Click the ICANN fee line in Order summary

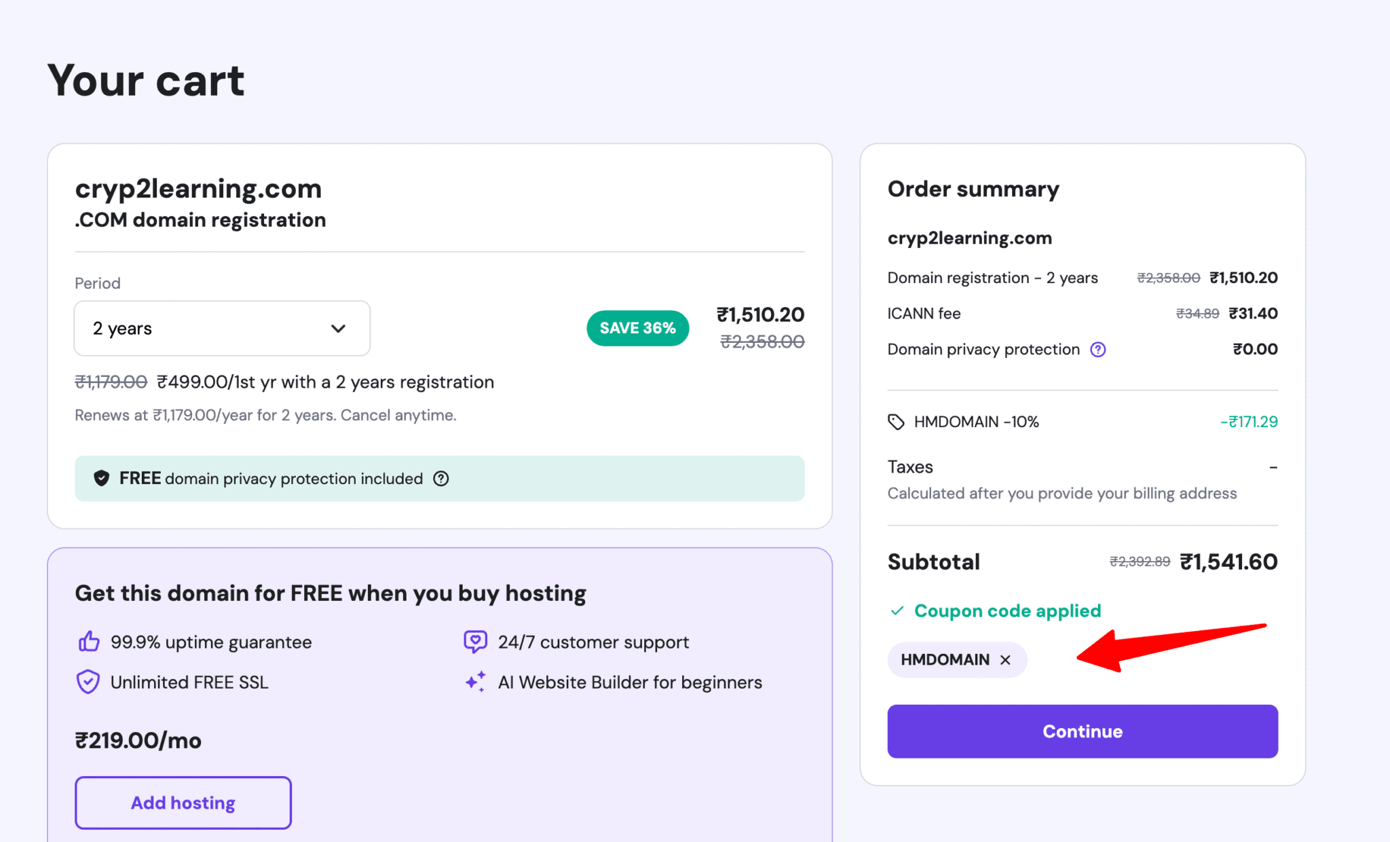click(923, 313)
